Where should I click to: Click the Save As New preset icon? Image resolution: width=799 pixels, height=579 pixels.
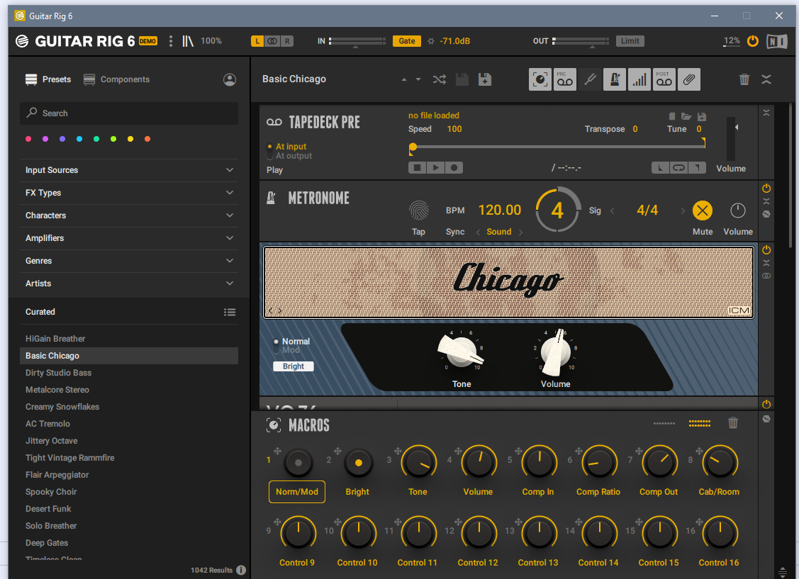tap(485, 79)
